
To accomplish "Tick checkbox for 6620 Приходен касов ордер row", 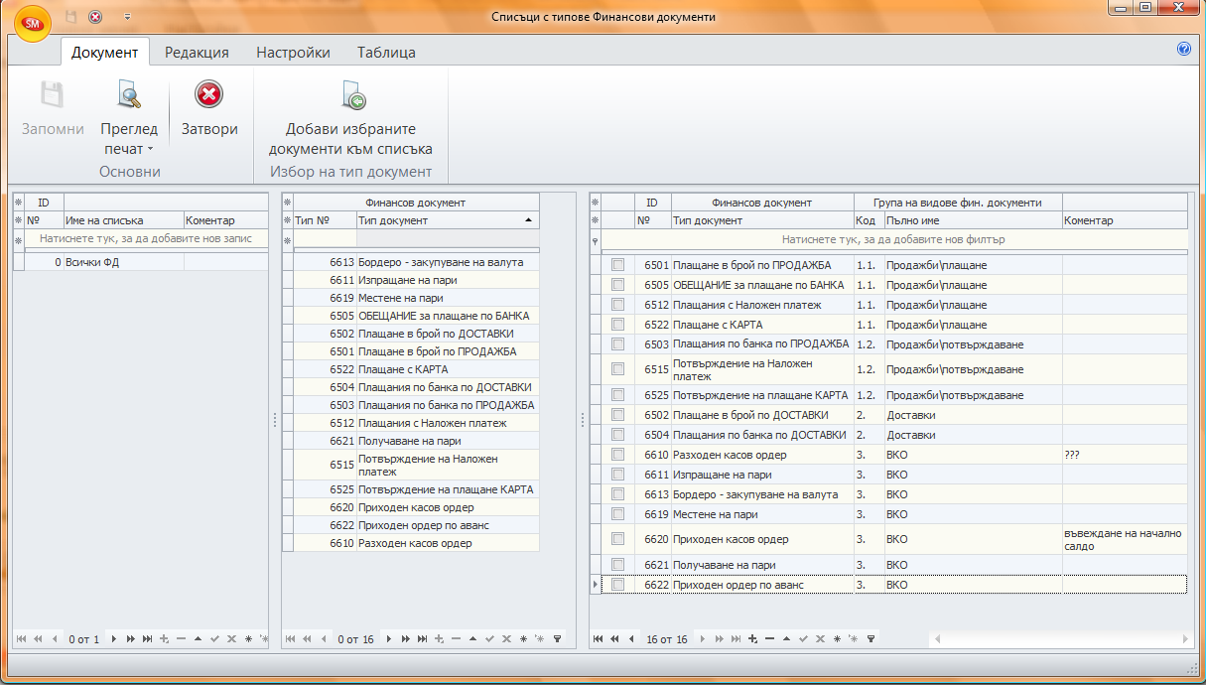I will point(617,539).
